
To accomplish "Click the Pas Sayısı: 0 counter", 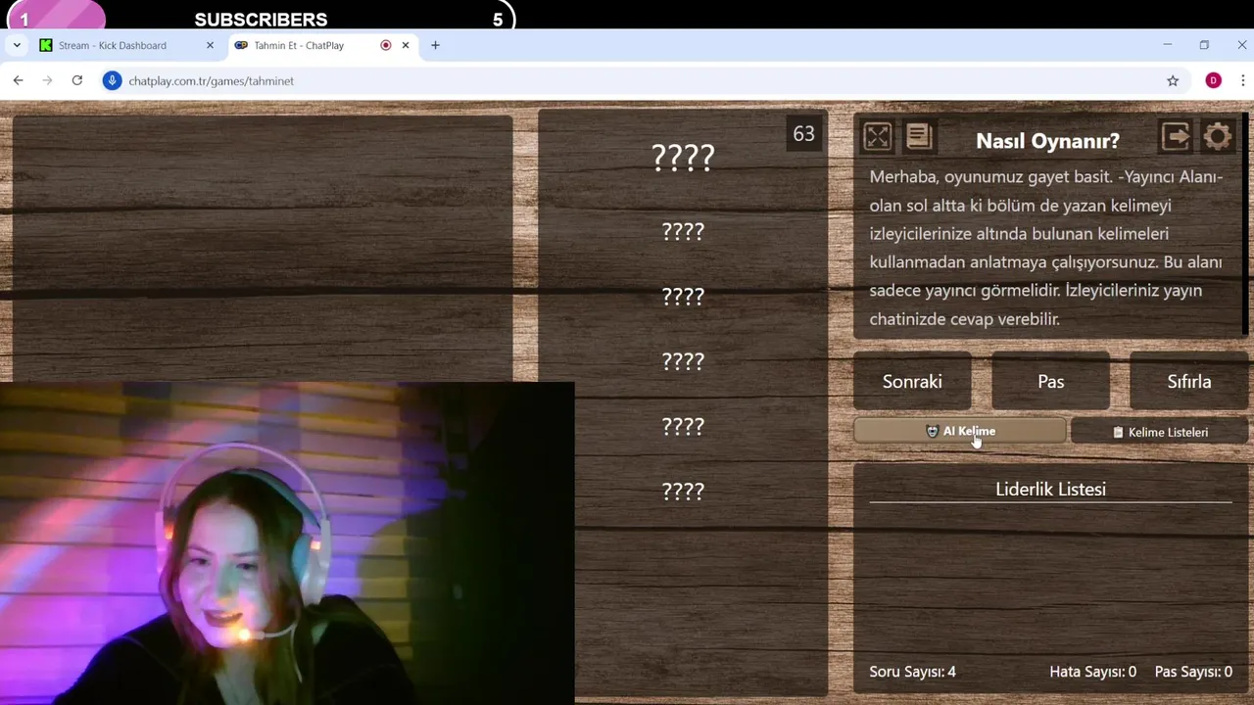I will pos(1193,672).
